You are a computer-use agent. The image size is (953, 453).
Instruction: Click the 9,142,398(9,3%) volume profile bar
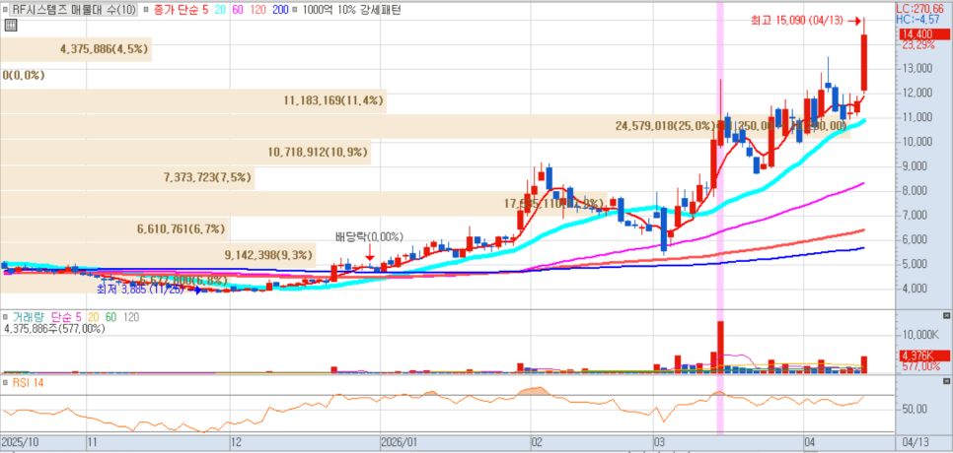(x=158, y=254)
